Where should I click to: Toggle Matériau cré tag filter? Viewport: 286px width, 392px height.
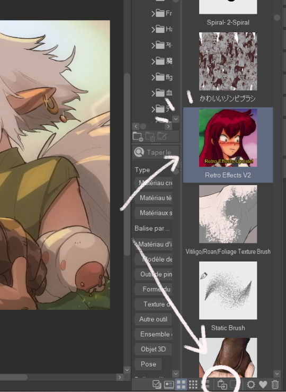(x=153, y=183)
